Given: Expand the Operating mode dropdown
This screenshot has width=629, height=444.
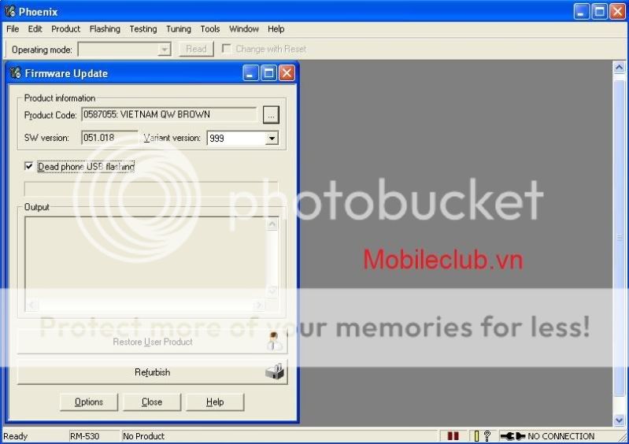Looking at the screenshot, I should 164,50.
